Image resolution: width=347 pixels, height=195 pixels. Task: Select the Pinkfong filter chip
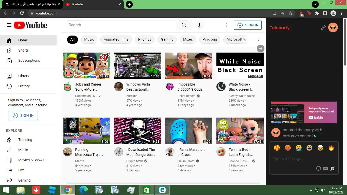210,39
